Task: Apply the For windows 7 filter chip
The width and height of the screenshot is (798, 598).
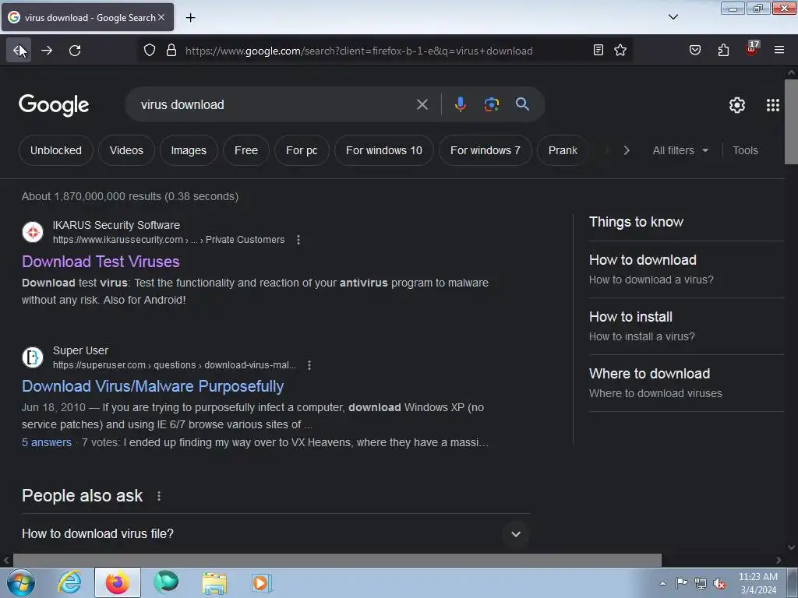Action: pyautogui.click(x=486, y=150)
